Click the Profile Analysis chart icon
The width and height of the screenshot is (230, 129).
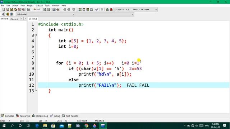[x=107, y=10]
